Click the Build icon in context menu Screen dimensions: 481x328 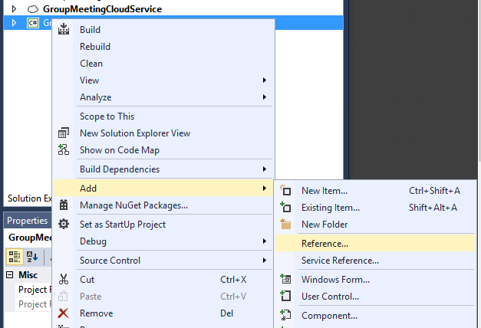point(64,30)
